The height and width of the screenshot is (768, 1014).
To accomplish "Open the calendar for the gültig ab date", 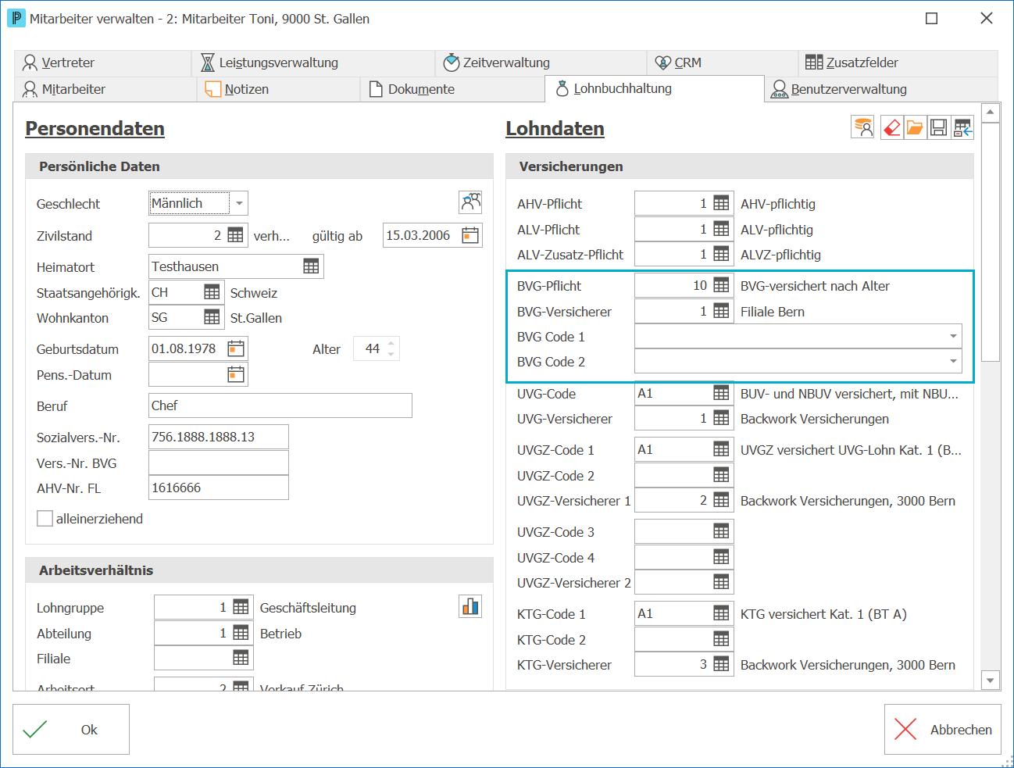I will [470, 235].
